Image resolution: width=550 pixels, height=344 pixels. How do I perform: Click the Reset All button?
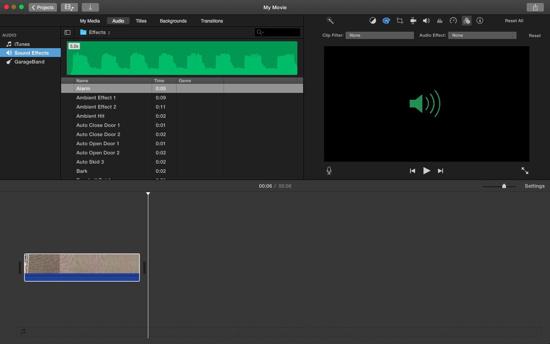514,21
